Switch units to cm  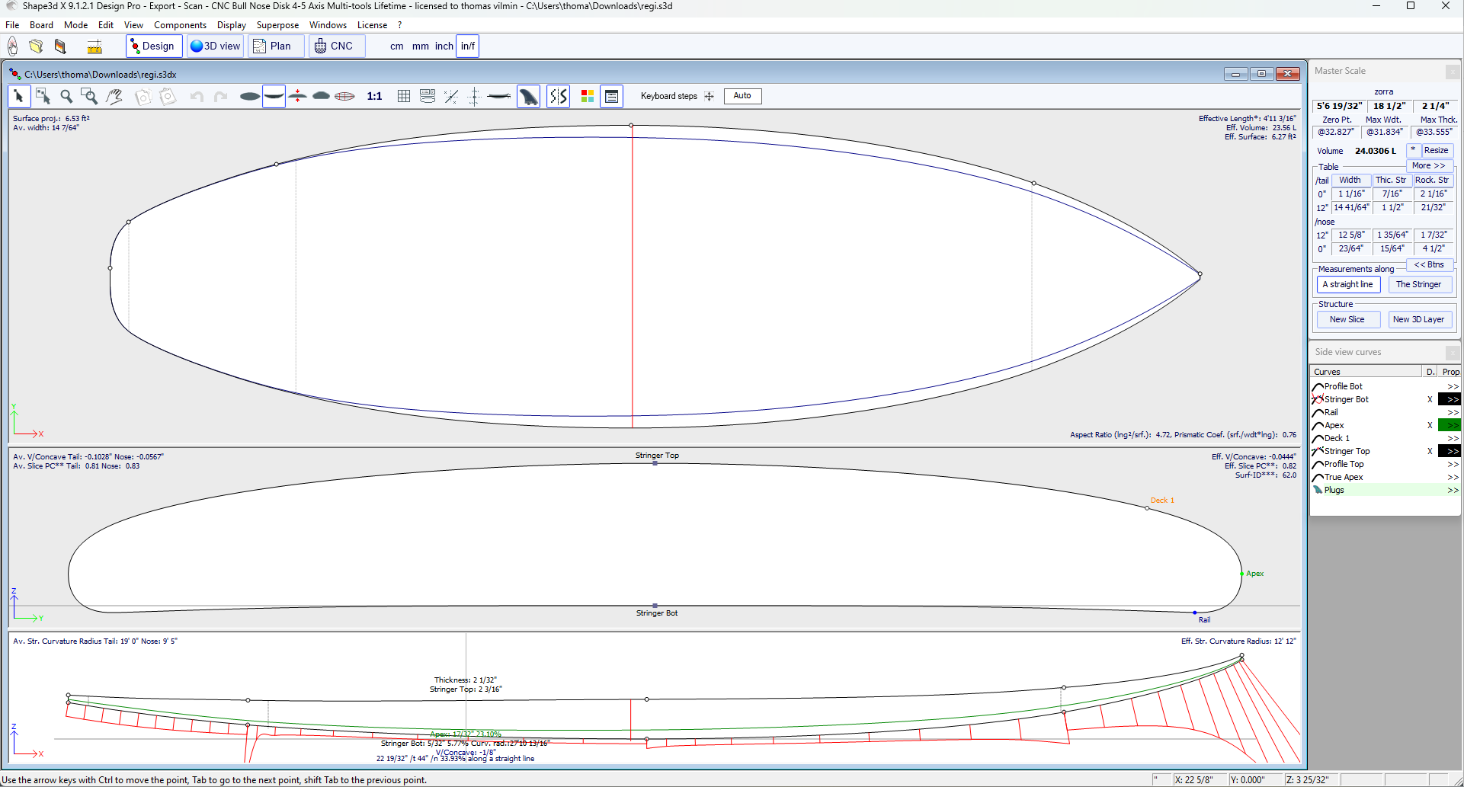396,46
